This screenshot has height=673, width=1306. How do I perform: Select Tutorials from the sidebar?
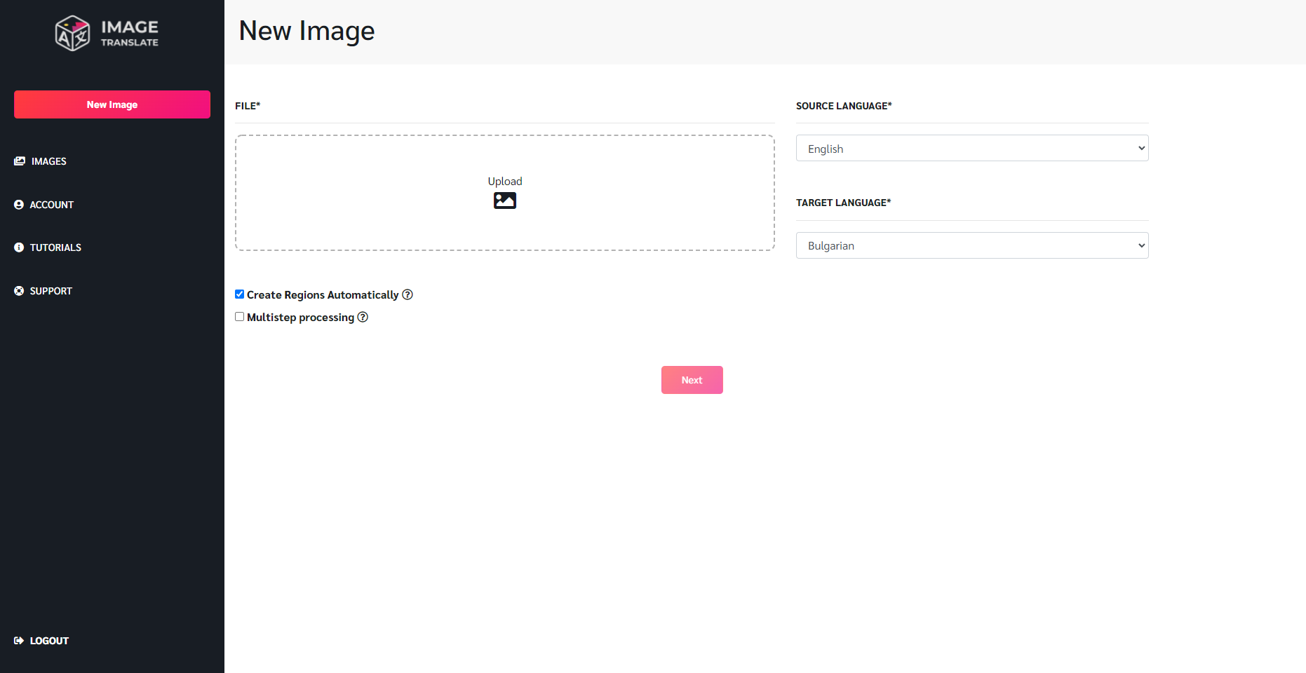click(55, 247)
